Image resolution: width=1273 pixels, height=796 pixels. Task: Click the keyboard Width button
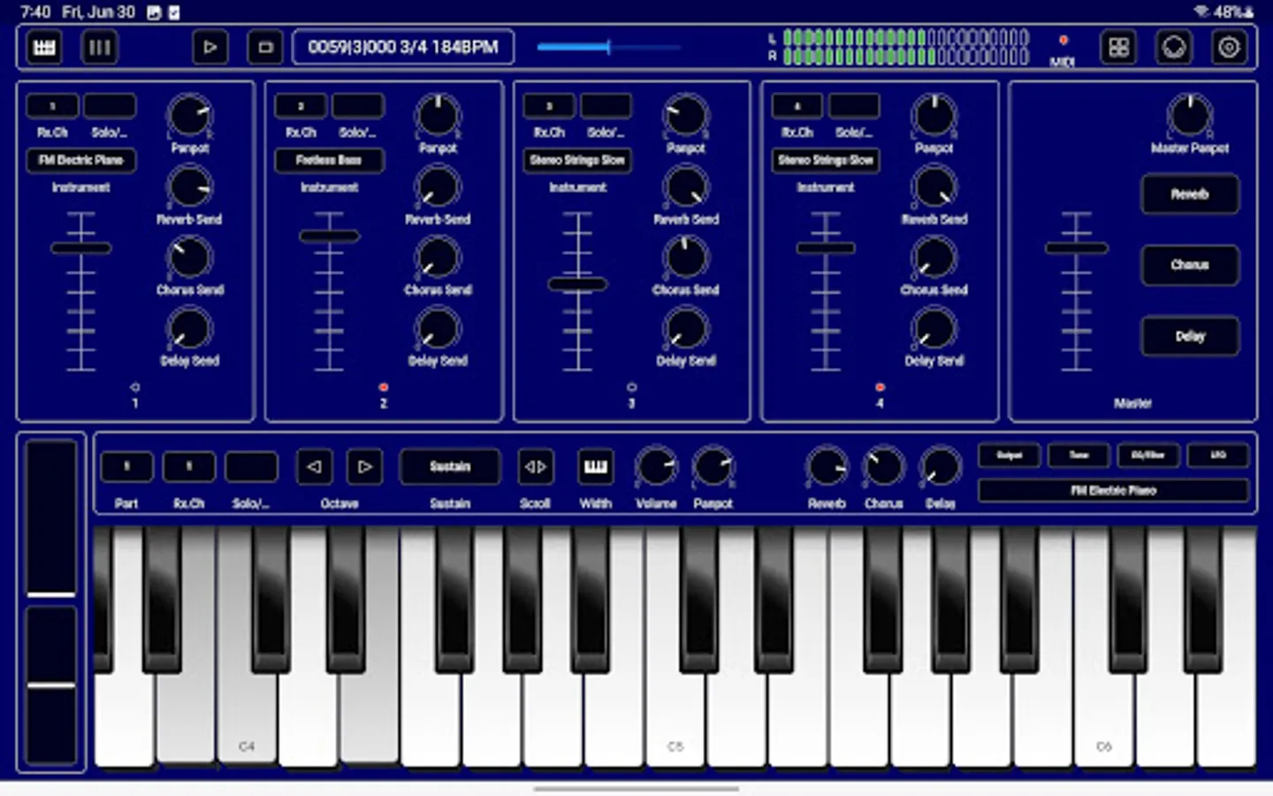pyautogui.click(x=596, y=467)
